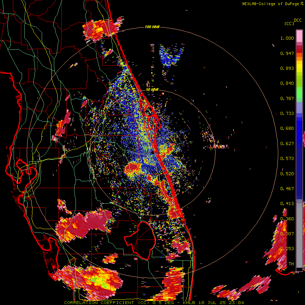305x305 pixels.
Task: Select the 0.307 scale value
Action: tap(287, 234)
